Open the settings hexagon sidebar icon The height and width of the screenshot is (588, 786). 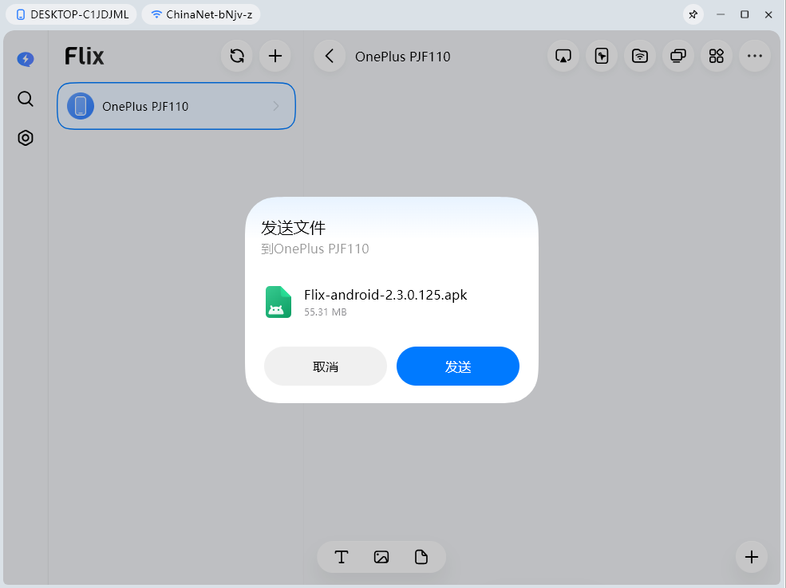(x=26, y=138)
